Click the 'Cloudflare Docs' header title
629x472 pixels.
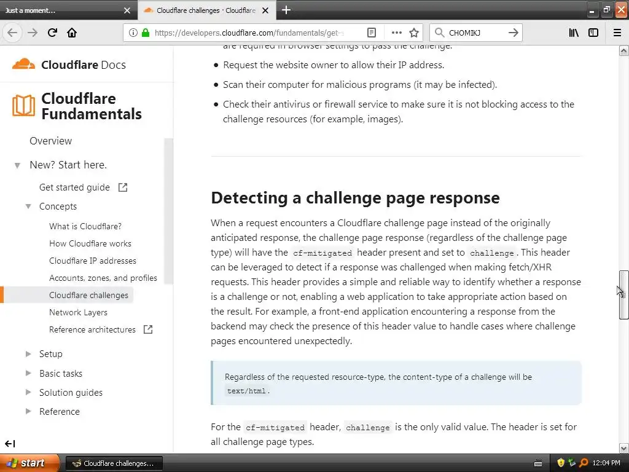(84, 65)
